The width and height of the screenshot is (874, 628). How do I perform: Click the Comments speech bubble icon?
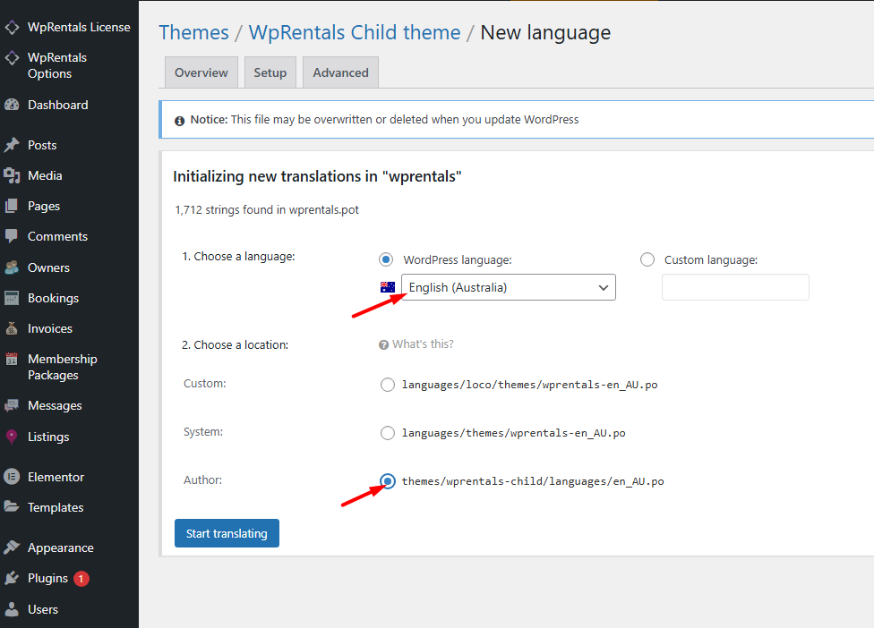12,236
